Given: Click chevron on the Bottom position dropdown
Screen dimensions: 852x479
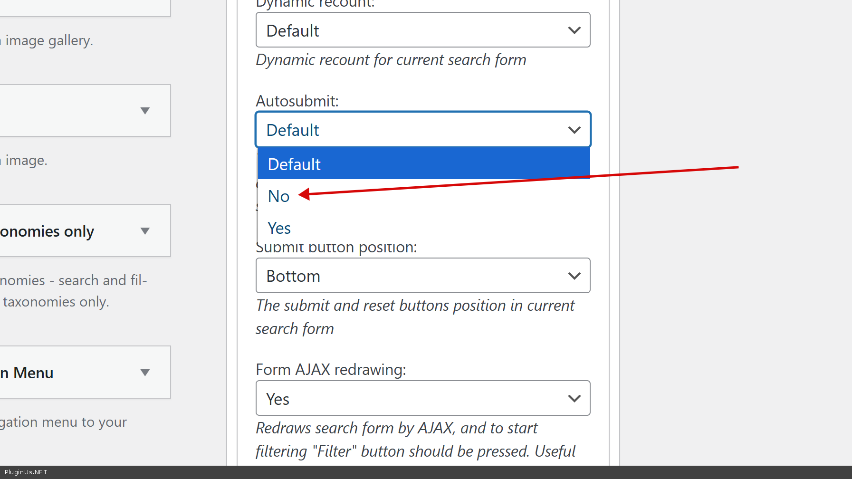Looking at the screenshot, I should click(574, 276).
